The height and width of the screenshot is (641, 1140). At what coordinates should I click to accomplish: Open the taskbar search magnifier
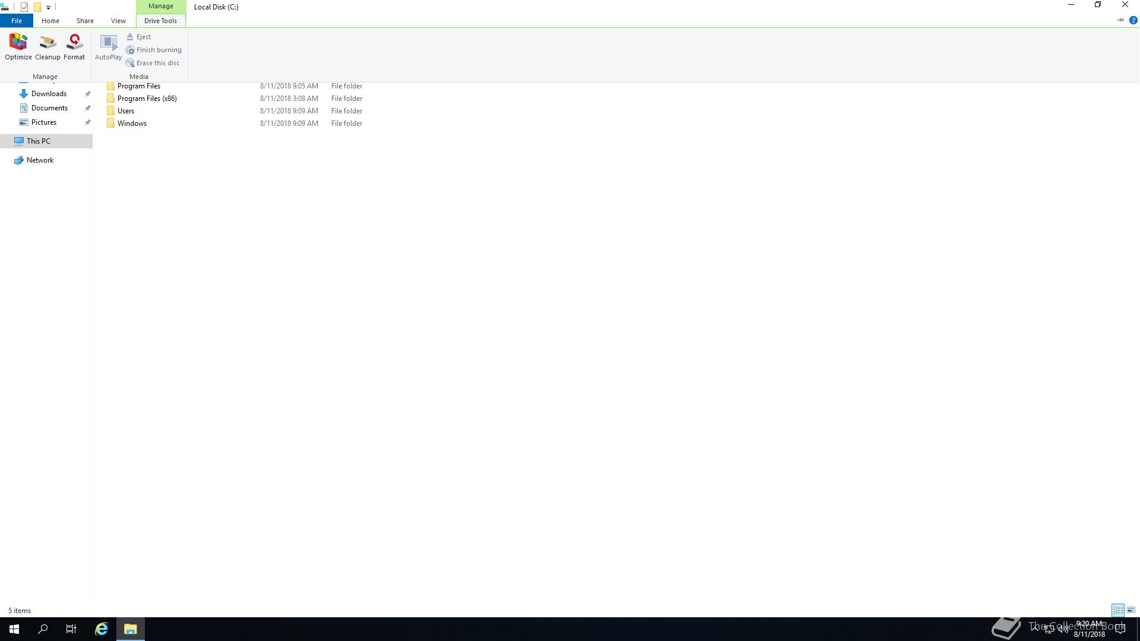[43, 629]
